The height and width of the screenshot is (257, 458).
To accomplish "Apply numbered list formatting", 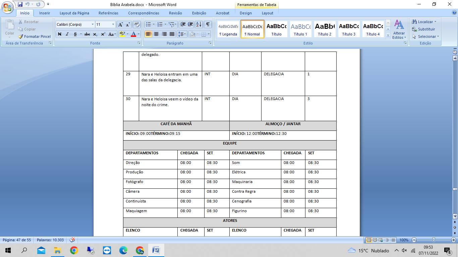I will coord(160,24).
